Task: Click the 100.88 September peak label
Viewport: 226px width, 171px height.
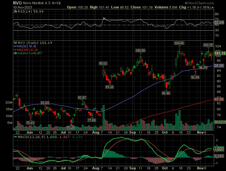Action: (140, 51)
